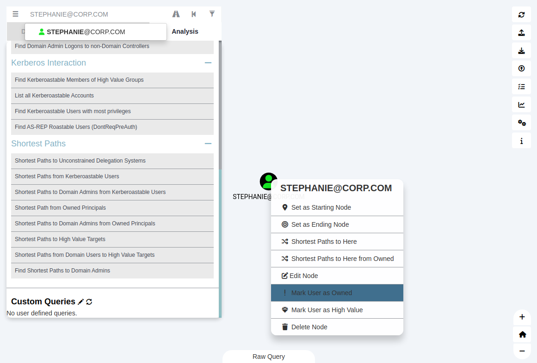The width and height of the screenshot is (537, 363).
Task: Click the Import Graph download icon
Action: [x=521, y=50]
